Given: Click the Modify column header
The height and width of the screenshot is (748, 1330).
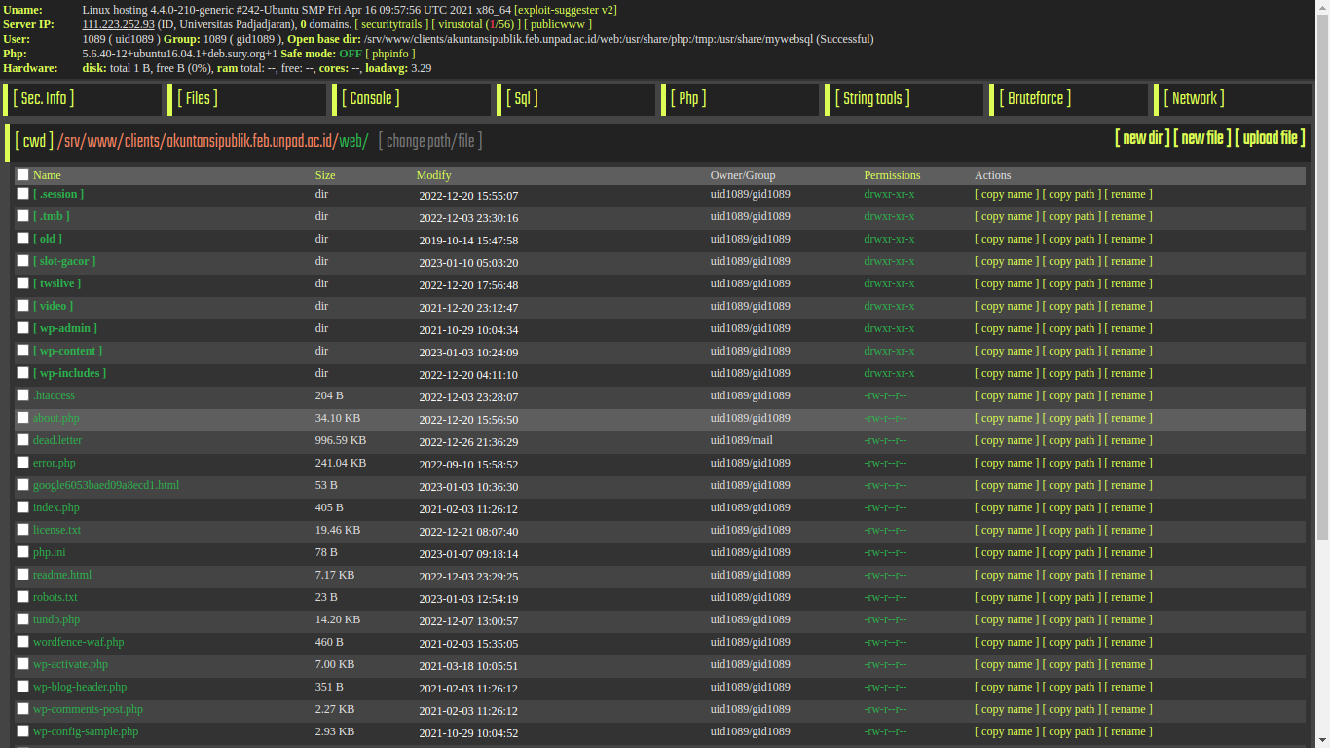Looking at the screenshot, I should point(433,175).
